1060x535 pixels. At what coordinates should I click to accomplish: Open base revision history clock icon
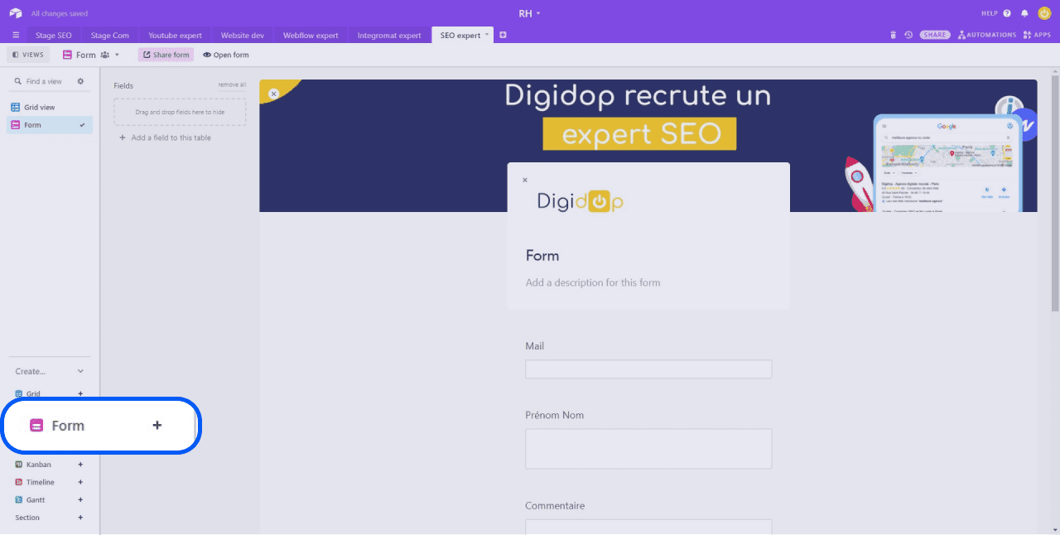[908, 35]
